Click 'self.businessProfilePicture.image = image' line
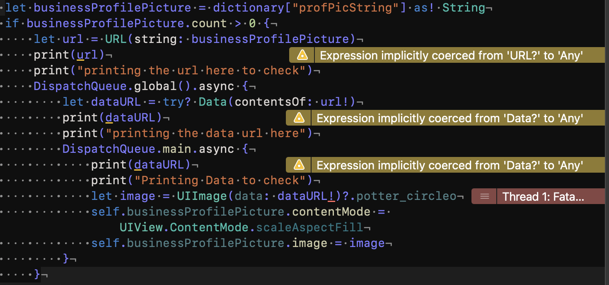609x285 pixels. click(x=238, y=243)
